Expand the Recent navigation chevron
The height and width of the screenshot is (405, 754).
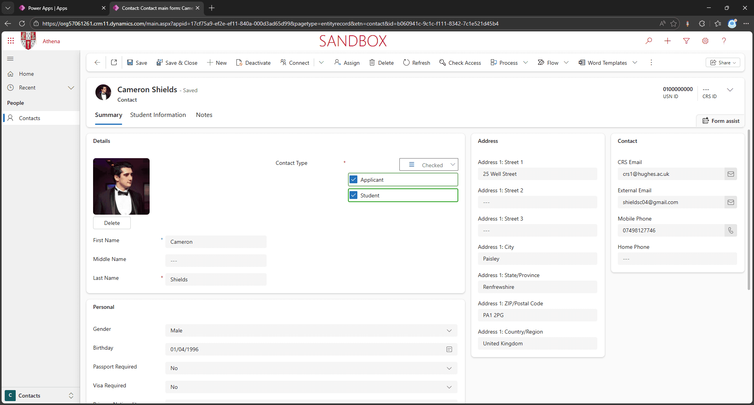(71, 88)
